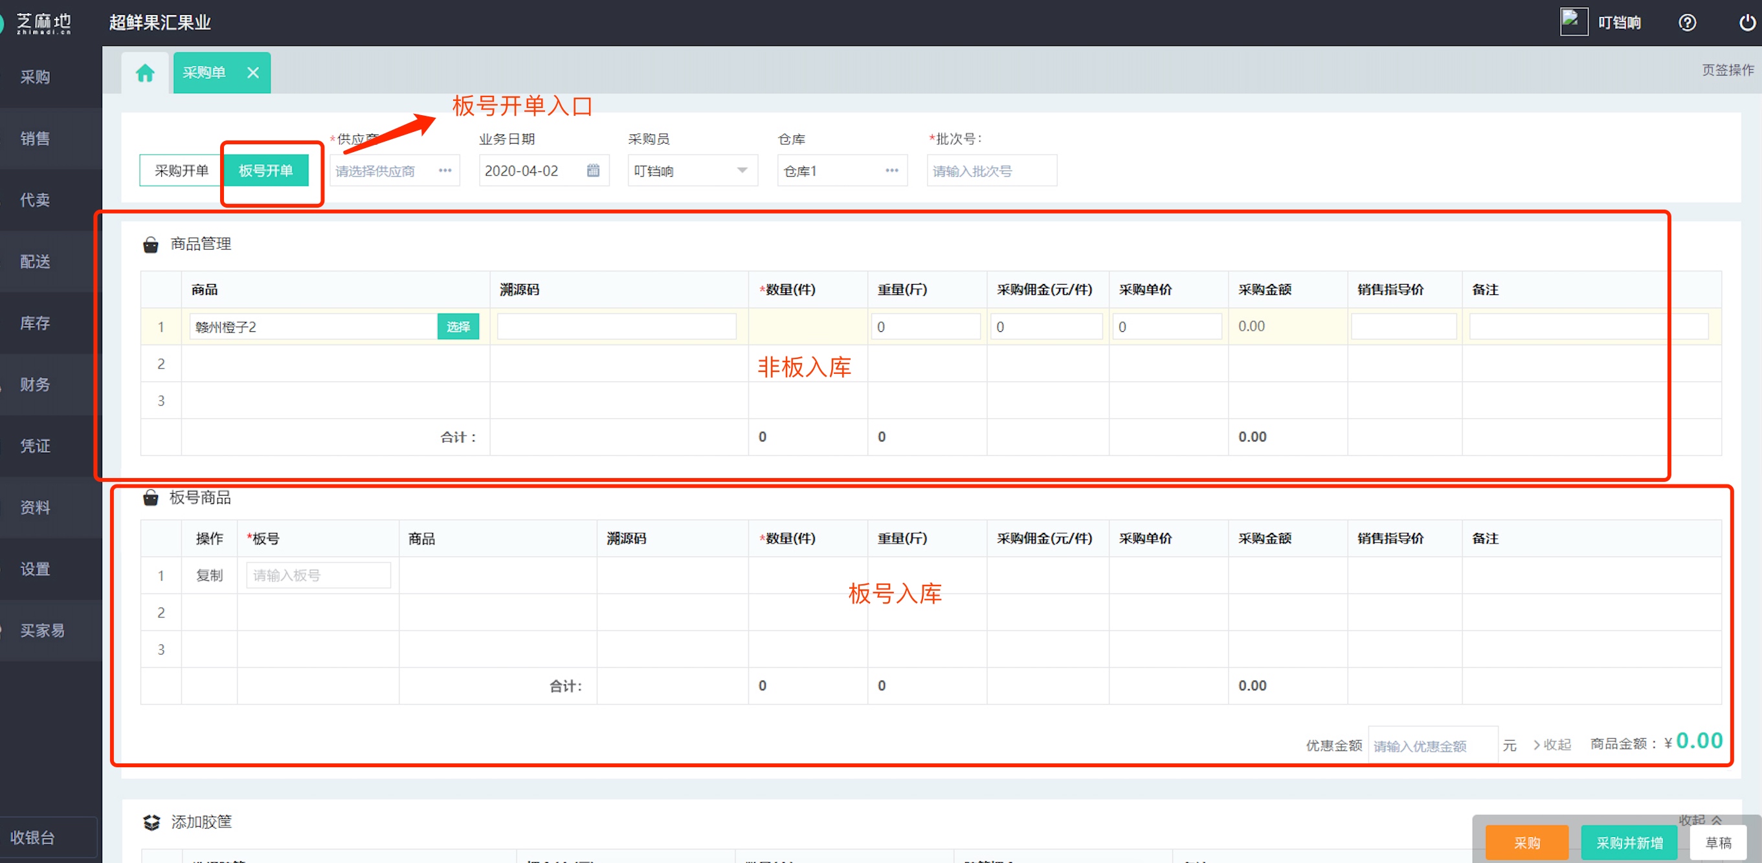The width and height of the screenshot is (1762, 863).
Task: Focus the 批次号 input field
Action: [x=992, y=170]
